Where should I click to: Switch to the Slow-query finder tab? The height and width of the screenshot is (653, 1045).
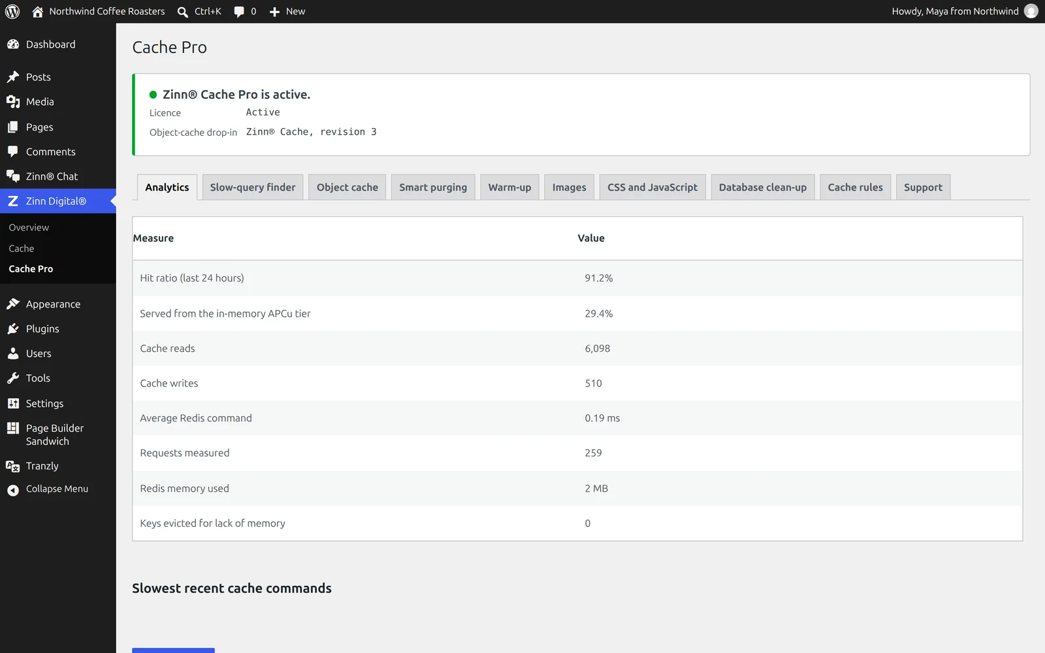tap(253, 187)
